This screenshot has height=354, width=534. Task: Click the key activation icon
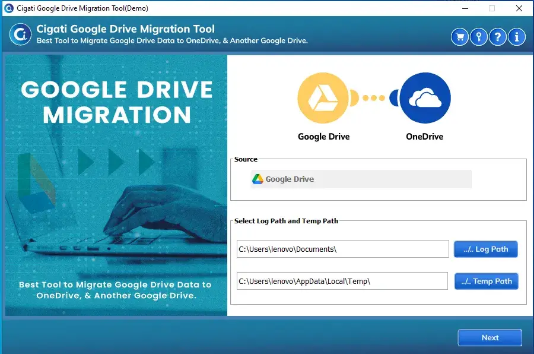coord(479,36)
